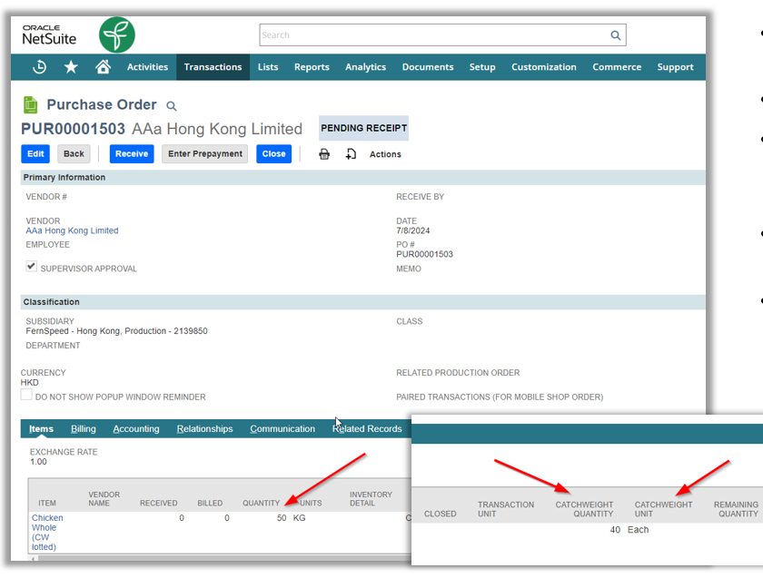The height and width of the screenshot is (578, 763).
Task: Open the Analytics menu
Action: pos(365,67)
